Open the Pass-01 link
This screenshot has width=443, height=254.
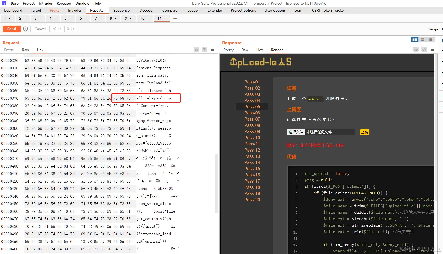[x=252, y=82]
